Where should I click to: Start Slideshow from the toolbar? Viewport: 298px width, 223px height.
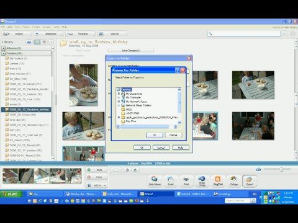point(48,33)
